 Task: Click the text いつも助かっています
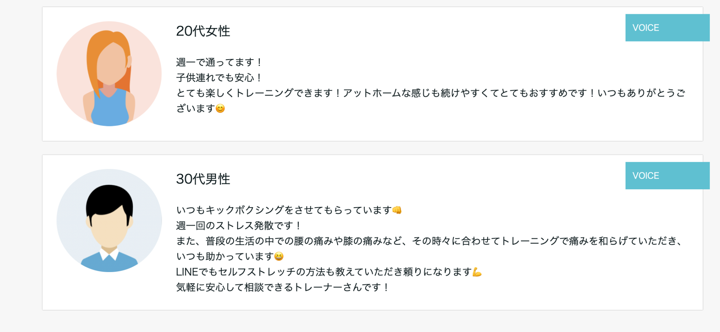click(225, 256)
